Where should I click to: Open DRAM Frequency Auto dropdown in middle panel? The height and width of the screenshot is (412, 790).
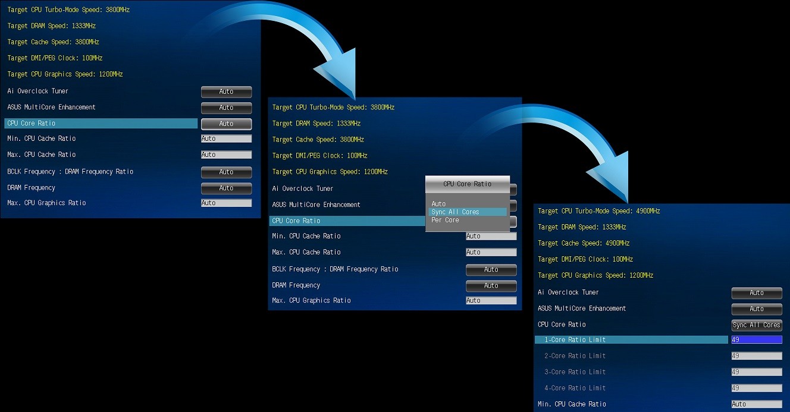click(x=491, y=286)
